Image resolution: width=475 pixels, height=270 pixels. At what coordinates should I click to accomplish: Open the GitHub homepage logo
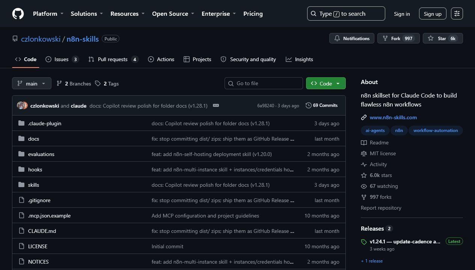click(x=18, y=14)
